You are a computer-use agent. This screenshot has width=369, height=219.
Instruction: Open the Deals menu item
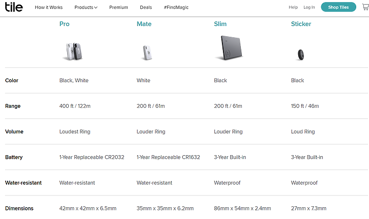tap(146, 7)
